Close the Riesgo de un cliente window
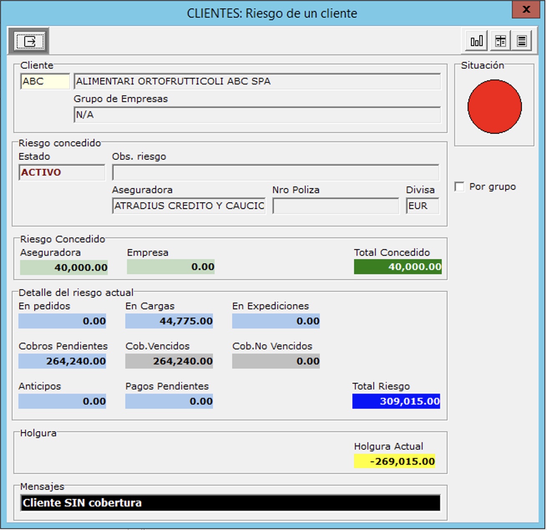The height and width of the screenshot is (530, 547). pyautogui.click(x=526, y=10)
